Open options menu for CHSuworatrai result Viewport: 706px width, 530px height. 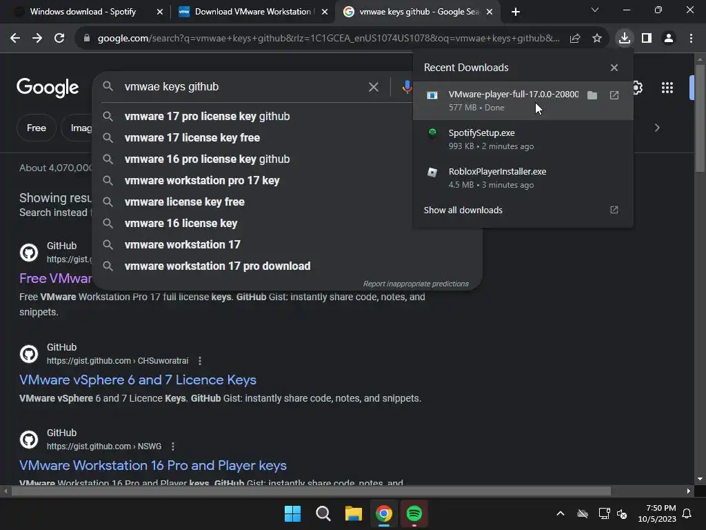point(200,361)
